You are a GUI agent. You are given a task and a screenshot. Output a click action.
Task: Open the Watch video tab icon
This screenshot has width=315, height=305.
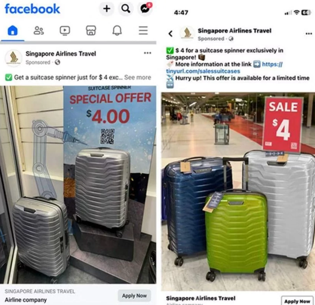pyautogui.click(x=65, y=30)
